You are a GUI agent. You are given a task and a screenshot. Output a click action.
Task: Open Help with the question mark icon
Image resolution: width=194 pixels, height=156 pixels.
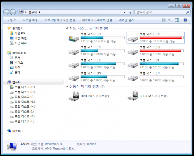click(185, 20)
